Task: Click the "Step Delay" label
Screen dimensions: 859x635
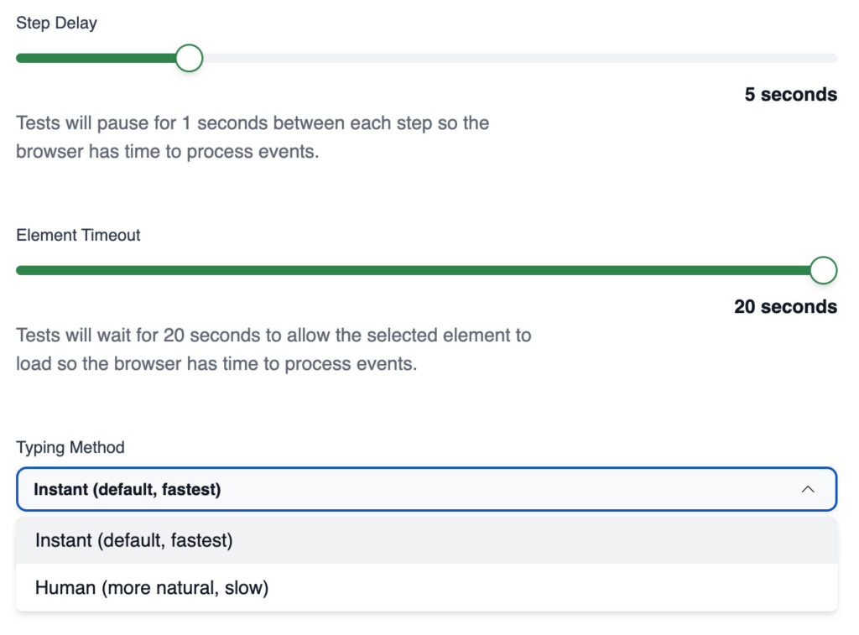Action: pyautogui.click(x=56, y=23)
